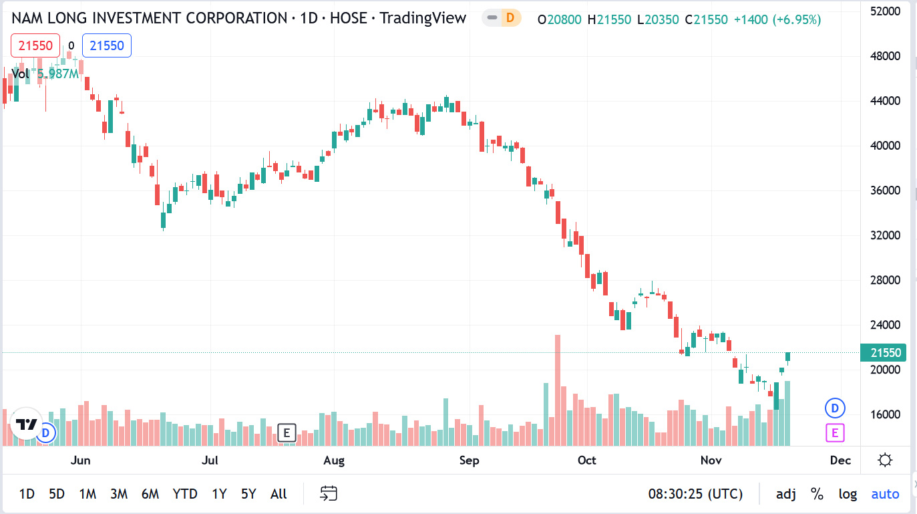The height and width of the screenshot is (514, 917).
Task: Click the blue dividend D marker at right
Action: point(835,408)
